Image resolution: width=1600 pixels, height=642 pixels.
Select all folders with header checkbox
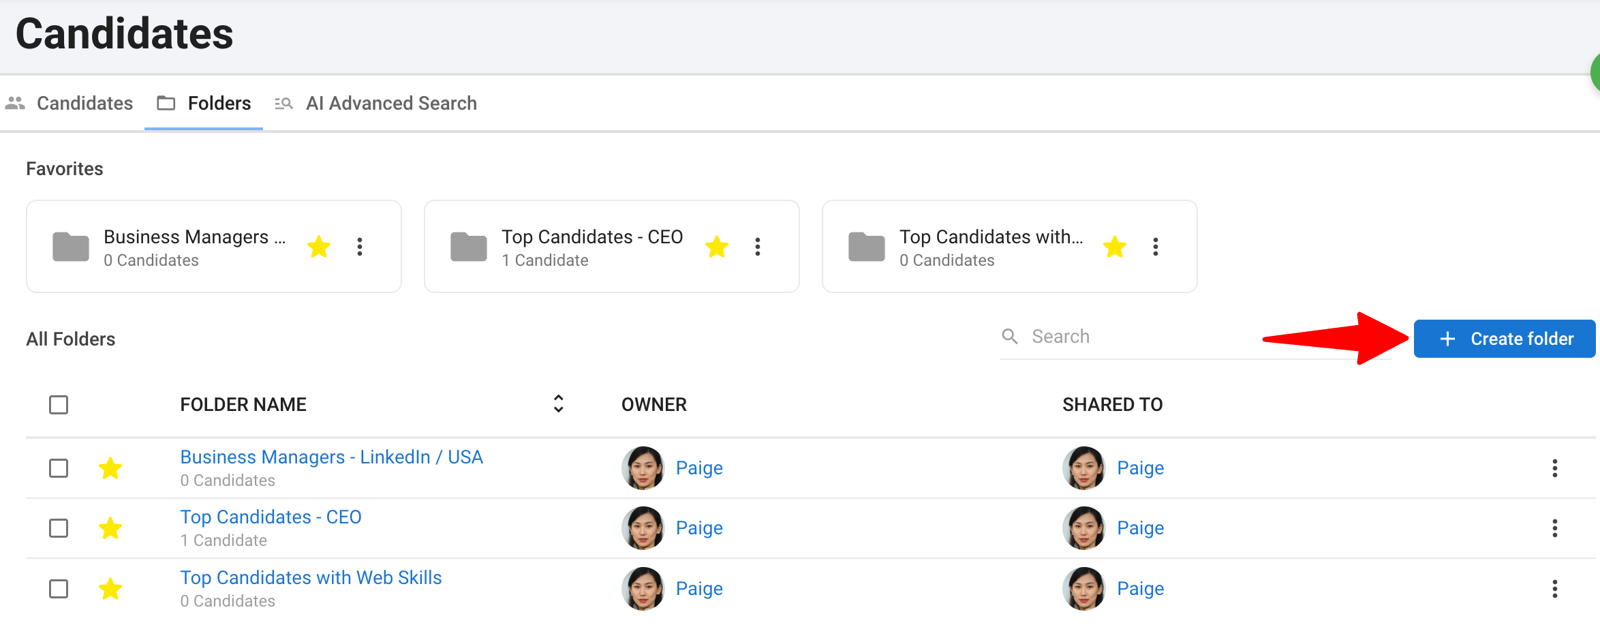pyautogui.click(x=59, y=405)
